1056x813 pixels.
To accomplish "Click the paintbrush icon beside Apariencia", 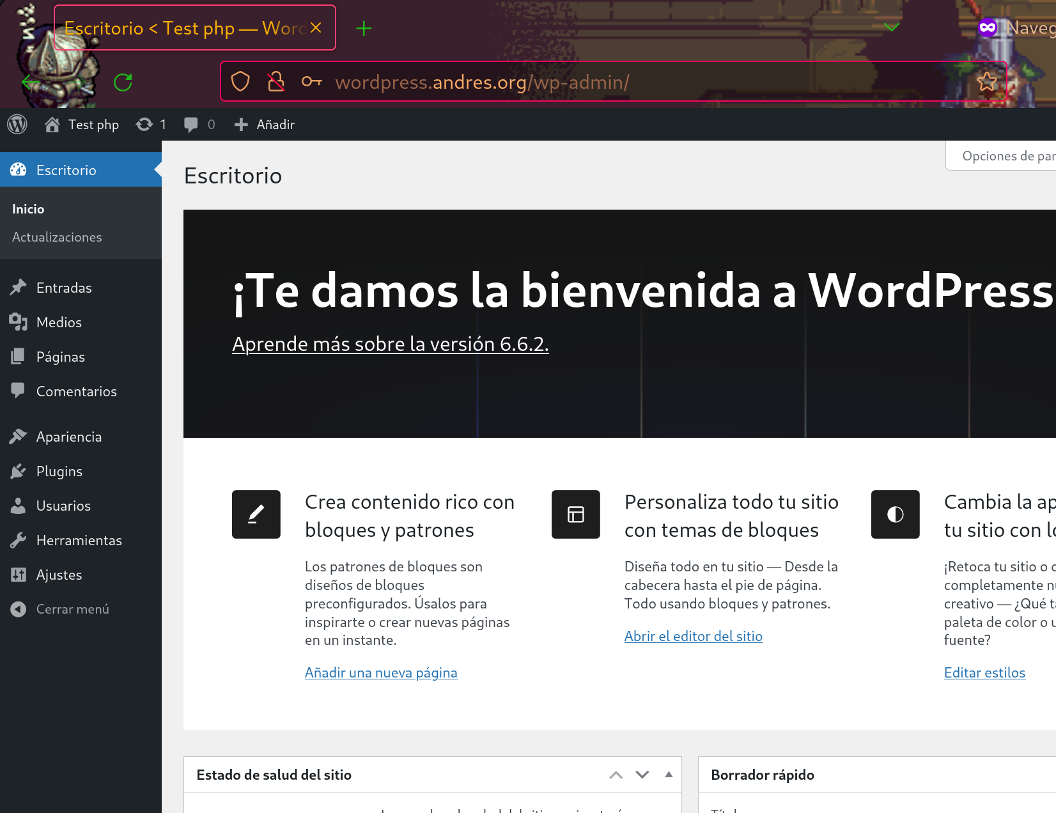I will pos(18,437).
